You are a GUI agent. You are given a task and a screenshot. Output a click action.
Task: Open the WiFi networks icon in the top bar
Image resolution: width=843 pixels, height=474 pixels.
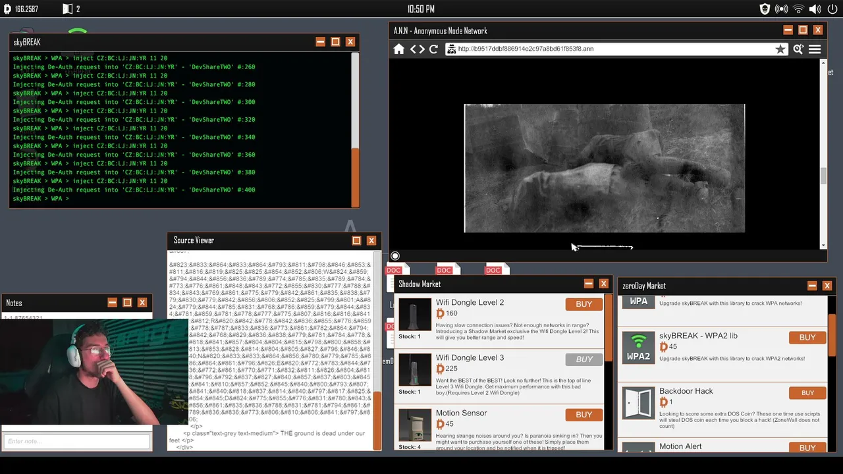pyautogui.click(x=798, y=9)
